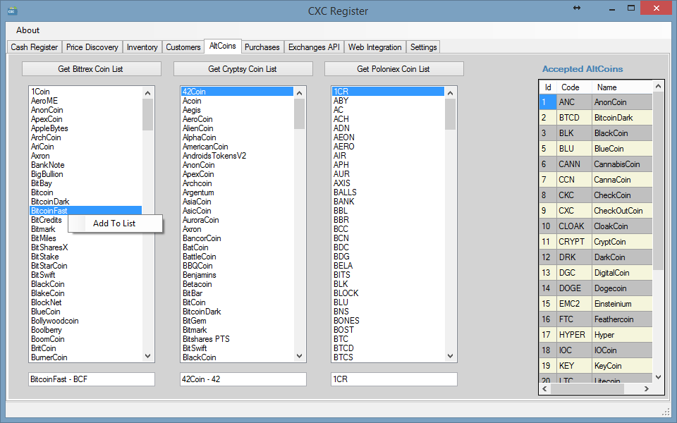Screen dimensions: 677x423
Task: Switch to the Cash Register tab
Action: tap(34, 47)
